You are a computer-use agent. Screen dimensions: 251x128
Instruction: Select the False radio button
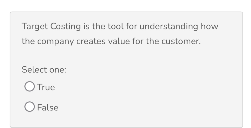29,107
